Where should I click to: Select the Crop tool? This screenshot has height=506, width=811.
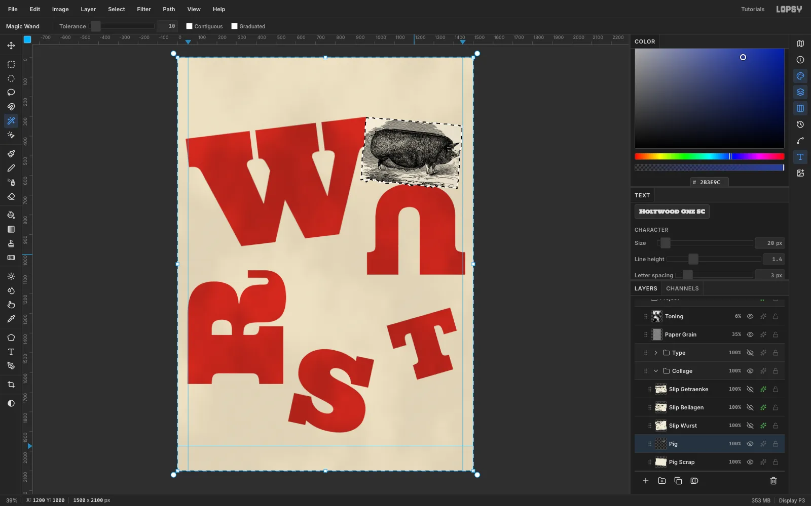click(x=11, y=385)
